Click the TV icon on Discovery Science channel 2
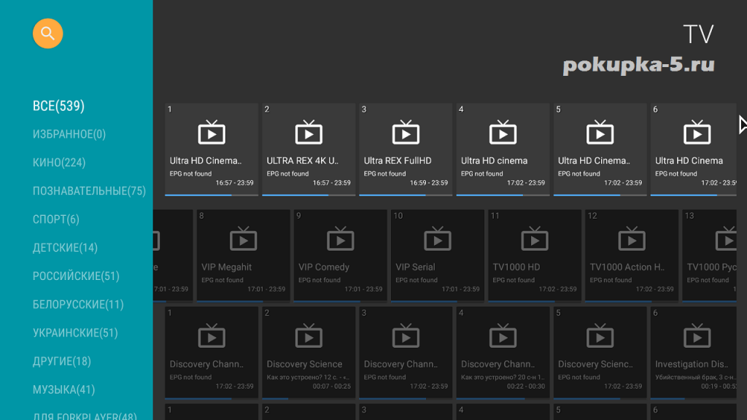This screenshot has height=420, width=747. 309,336
